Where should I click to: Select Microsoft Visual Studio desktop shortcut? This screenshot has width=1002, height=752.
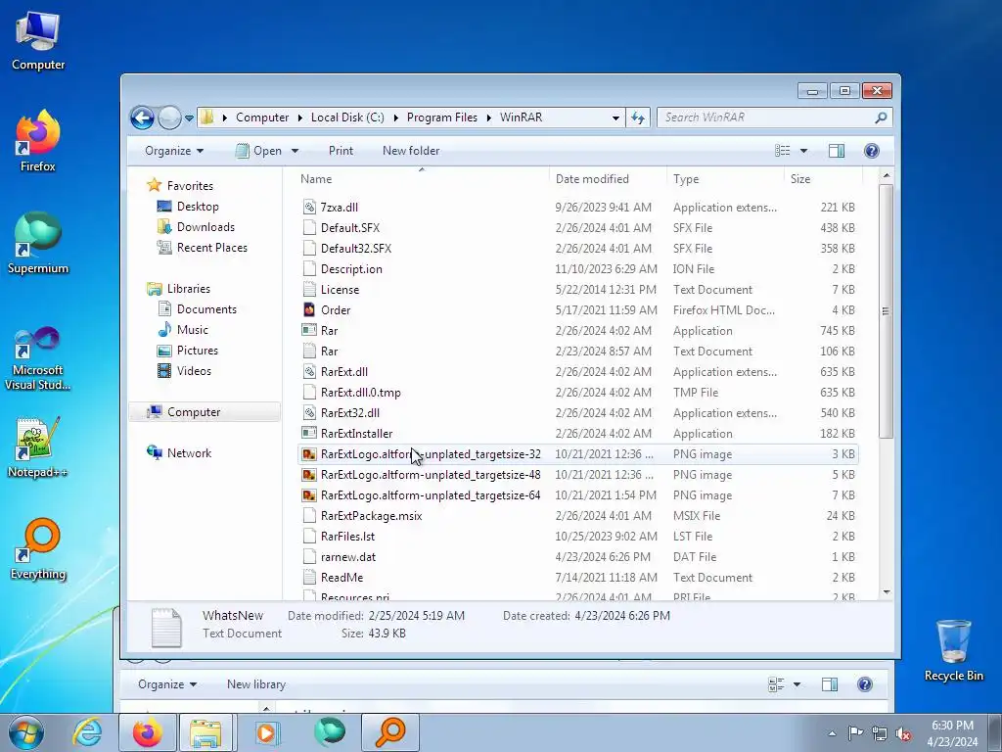point(38,358)
